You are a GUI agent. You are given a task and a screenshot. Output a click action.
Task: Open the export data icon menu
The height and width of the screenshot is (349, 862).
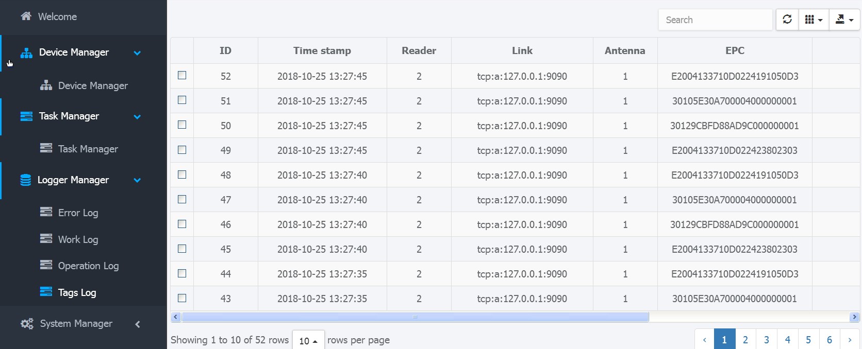coord(844,20)
